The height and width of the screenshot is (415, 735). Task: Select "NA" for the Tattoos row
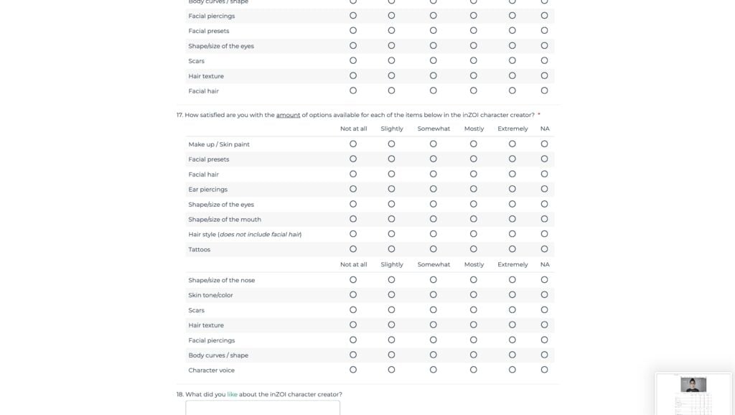[x=545, y=249]
